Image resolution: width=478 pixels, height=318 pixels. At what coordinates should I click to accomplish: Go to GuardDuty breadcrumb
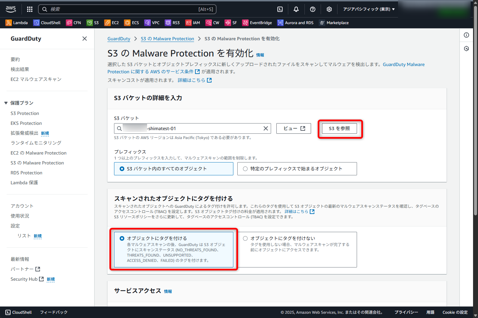(x=119, y=39)
